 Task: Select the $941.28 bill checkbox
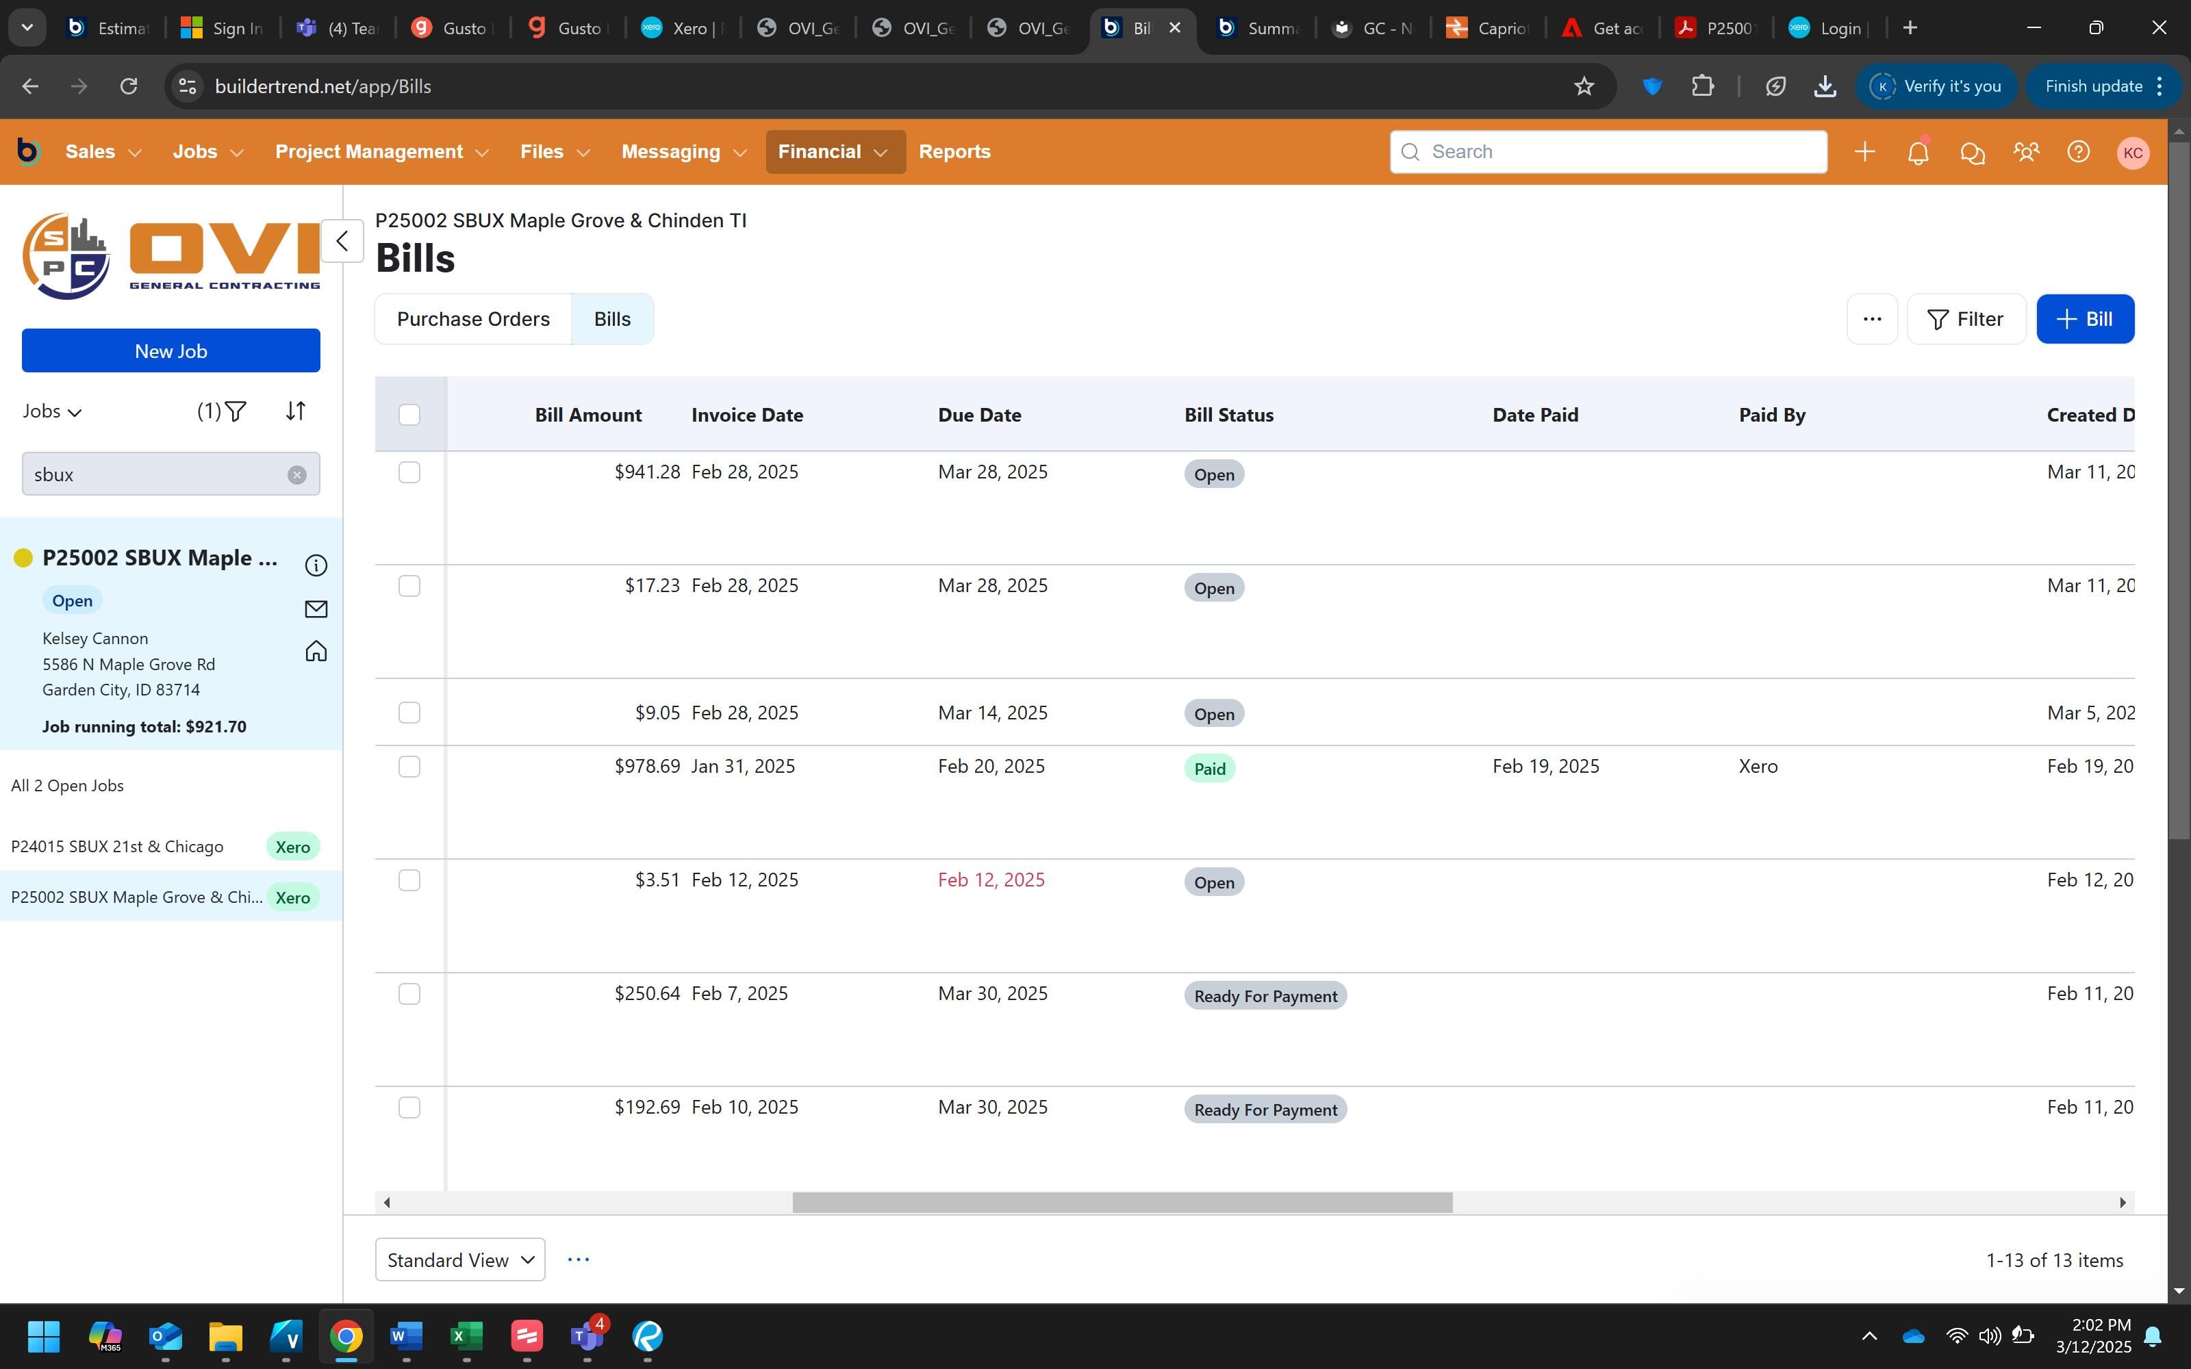[x=409, y=472]
